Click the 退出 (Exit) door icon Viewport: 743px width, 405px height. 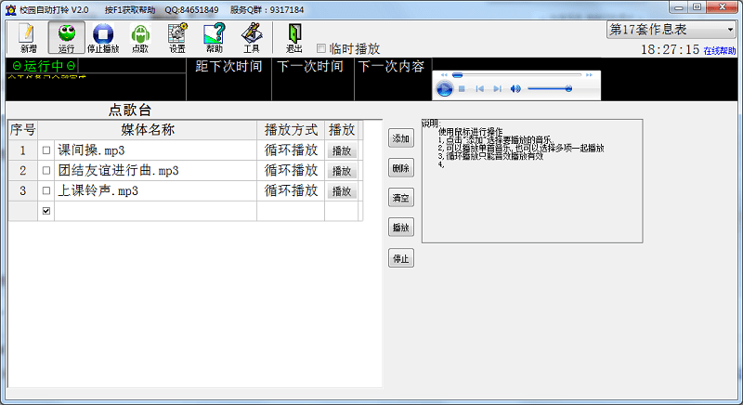point(294,37)
